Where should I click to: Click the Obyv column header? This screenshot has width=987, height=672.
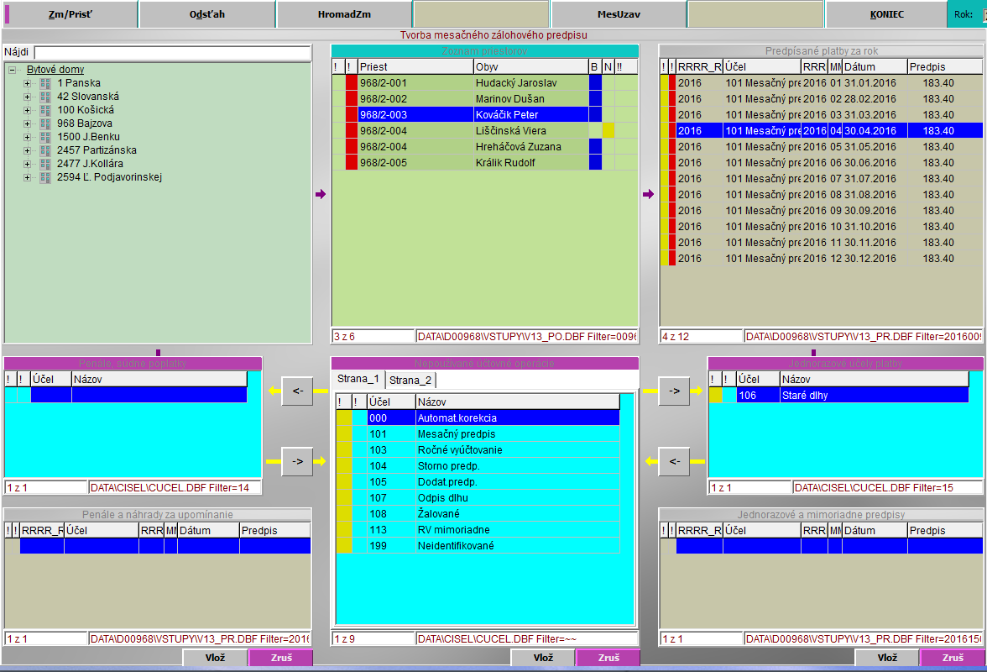pos(530,66)
